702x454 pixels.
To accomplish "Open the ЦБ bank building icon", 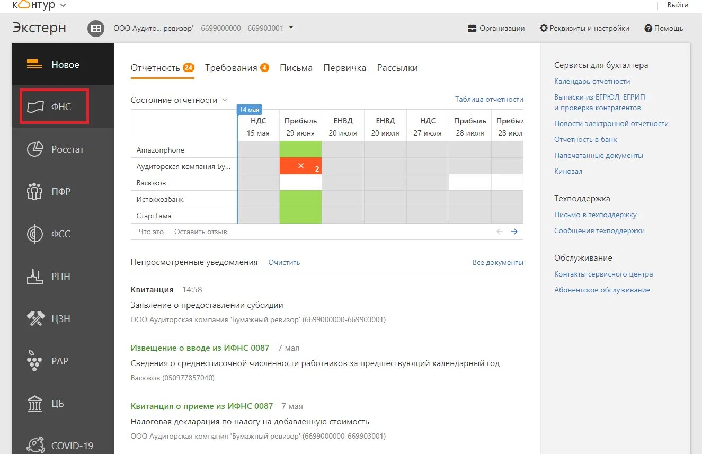I will tap(34, 403).
